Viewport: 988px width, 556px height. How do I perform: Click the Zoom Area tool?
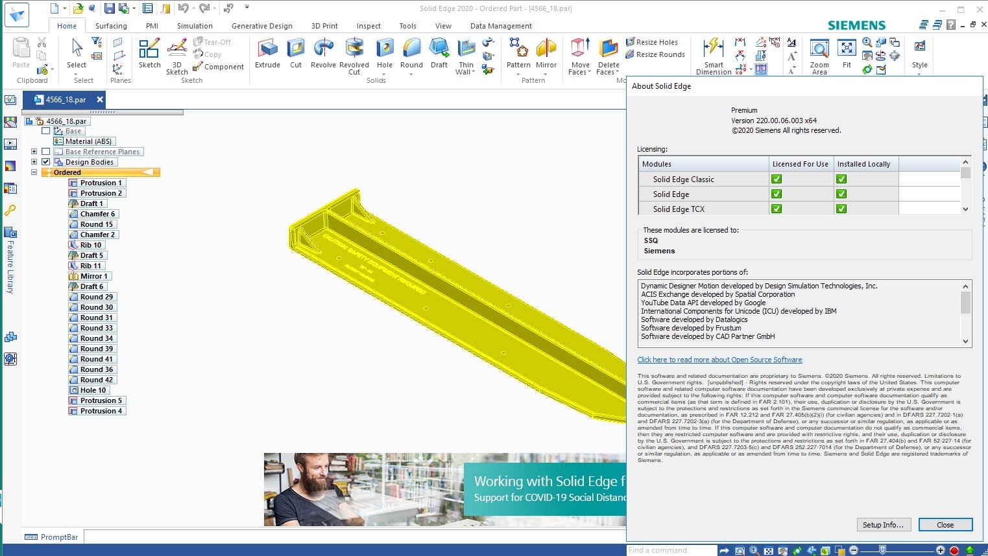(x=819, y=57)
